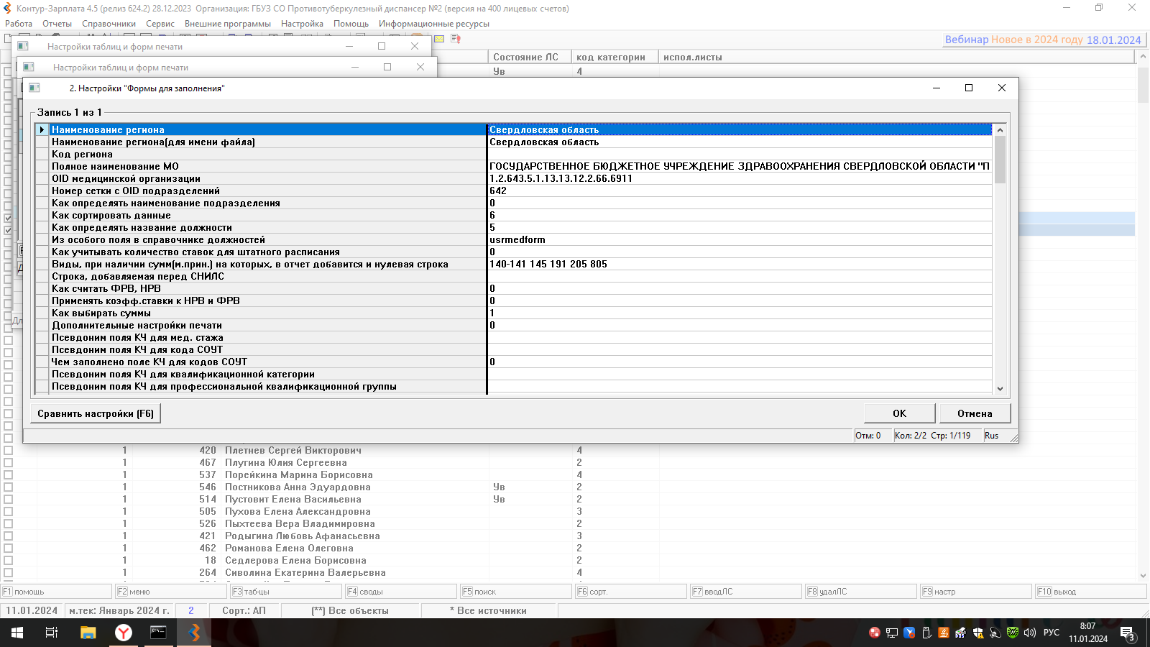Confirm the settings with OK

click(899, 413)
